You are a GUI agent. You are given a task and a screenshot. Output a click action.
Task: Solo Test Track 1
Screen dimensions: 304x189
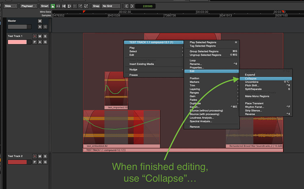point(45,36)
